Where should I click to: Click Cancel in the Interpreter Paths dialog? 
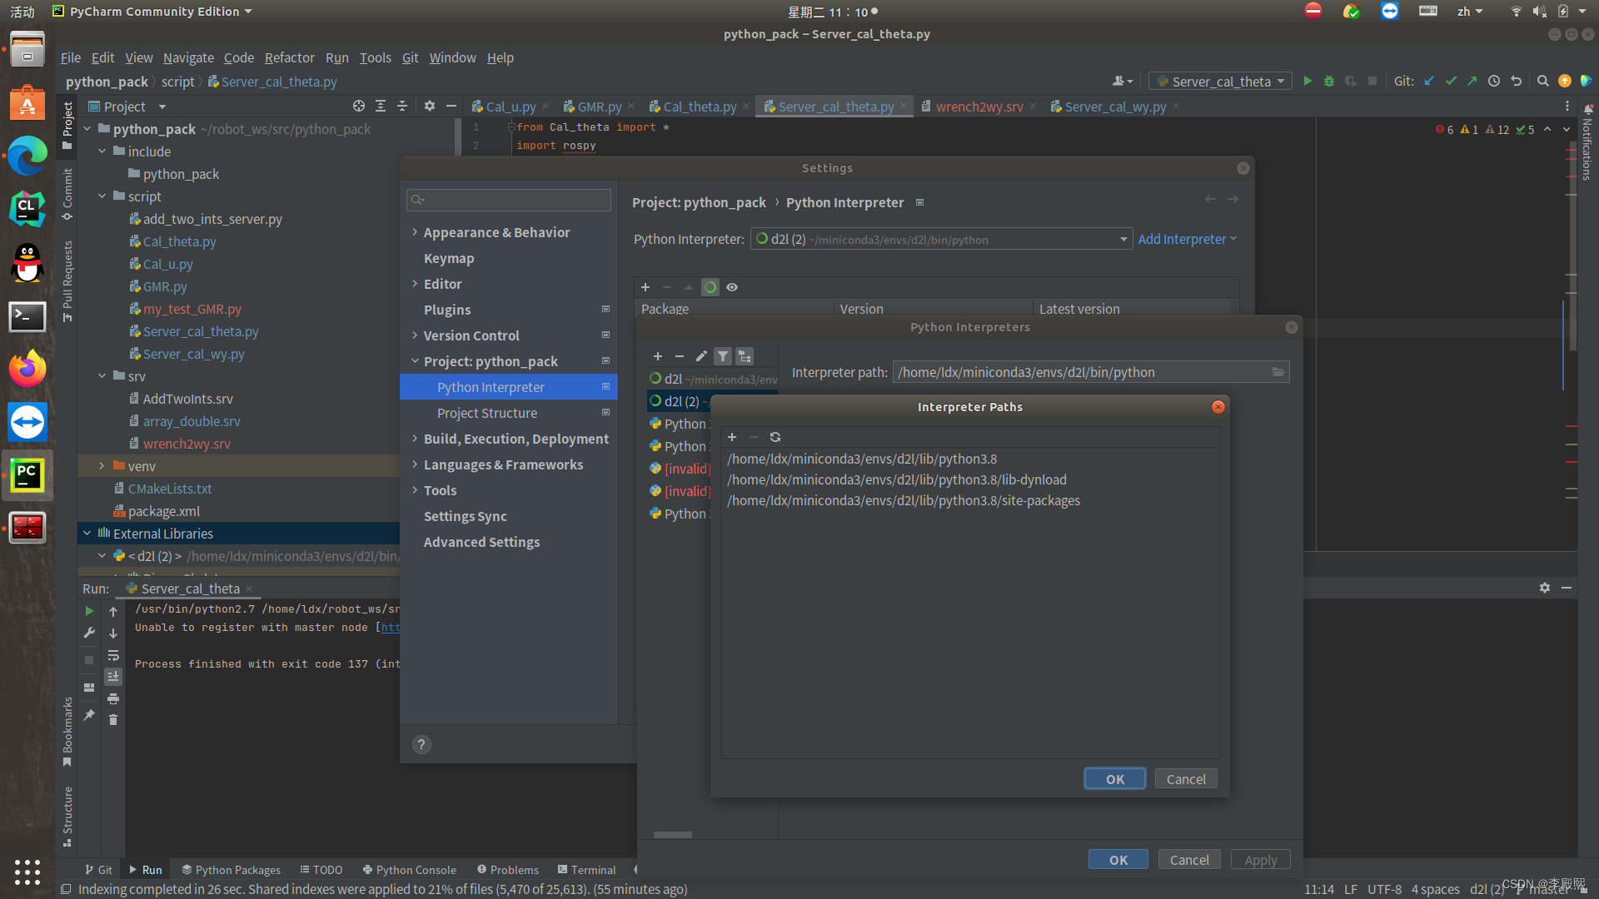[1185, 779]
